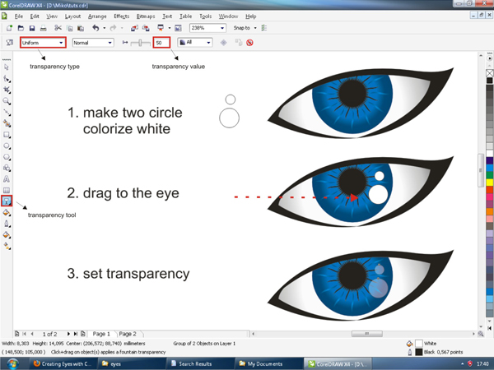The image size is (494, 370).
Task: Open the Application launcher icon
Action: (x=161, y=28)
